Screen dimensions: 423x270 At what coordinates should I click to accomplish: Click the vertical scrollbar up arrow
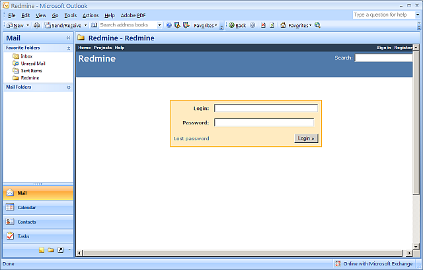click(416, 48)
